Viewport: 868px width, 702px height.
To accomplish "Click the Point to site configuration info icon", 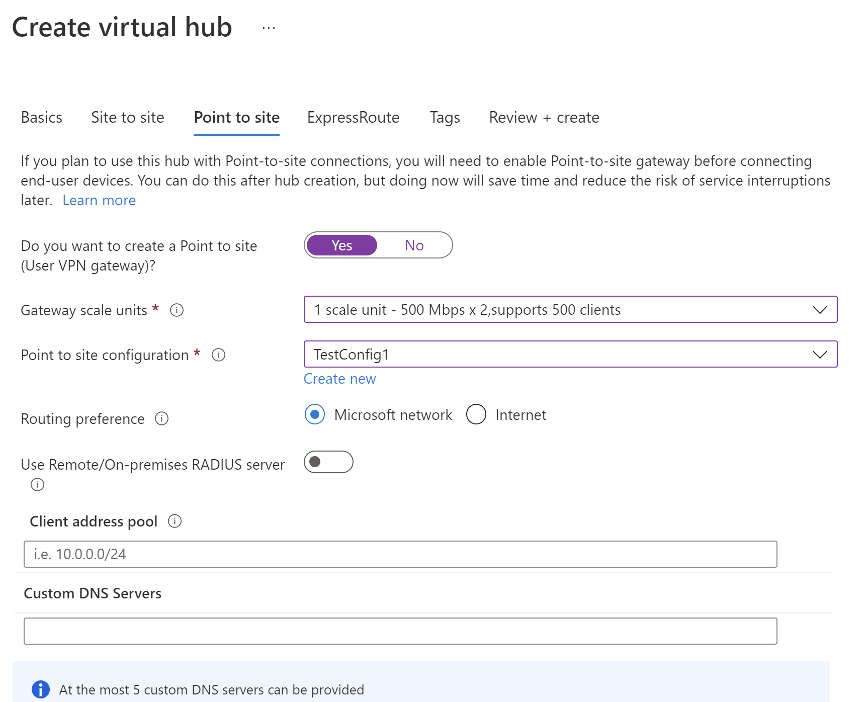I will pos(219,355).
